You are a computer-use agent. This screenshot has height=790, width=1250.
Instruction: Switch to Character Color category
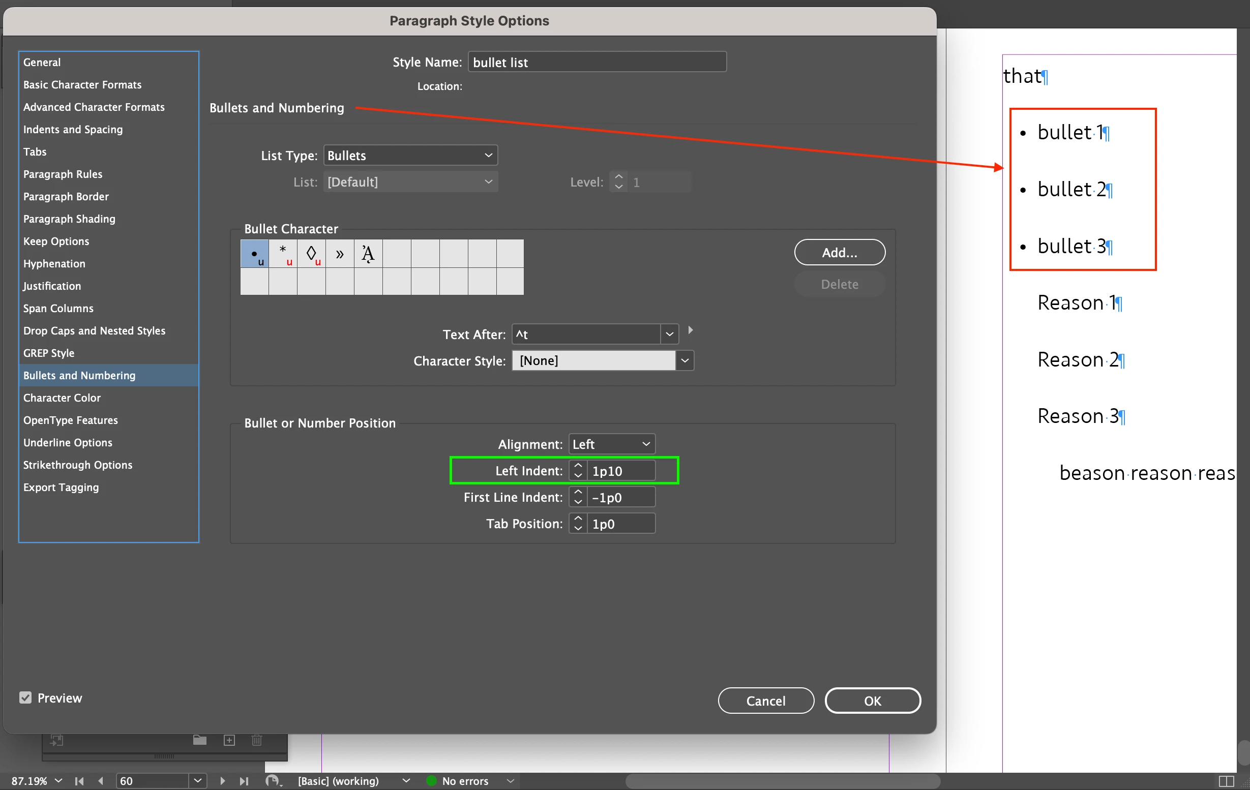click(62, 398)
